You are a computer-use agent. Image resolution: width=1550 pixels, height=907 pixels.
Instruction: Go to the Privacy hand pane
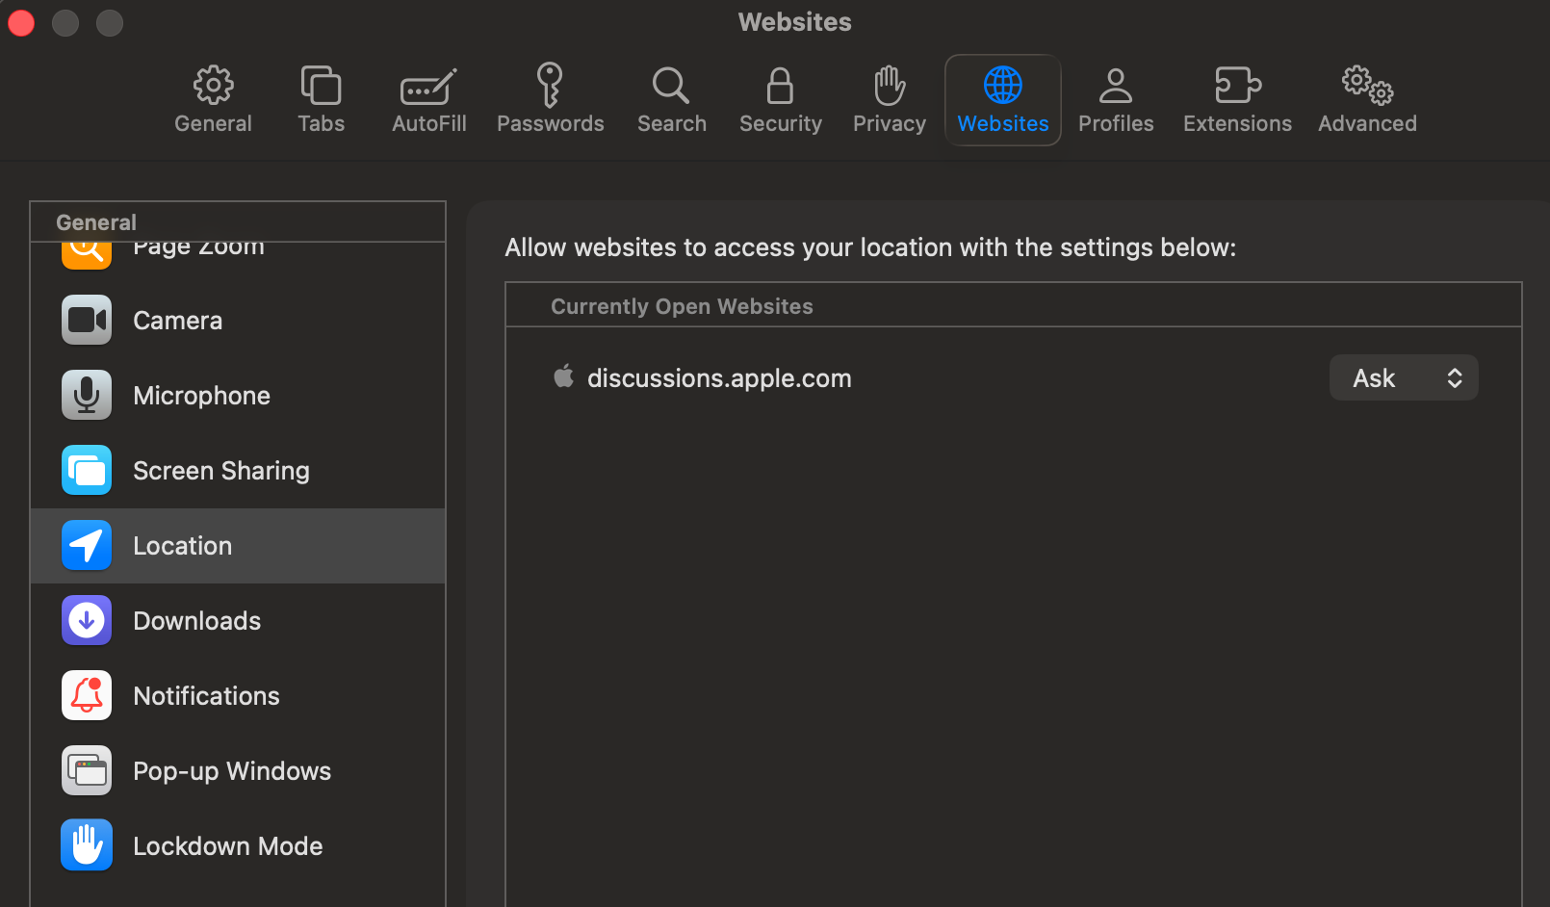tap(889, 99)
